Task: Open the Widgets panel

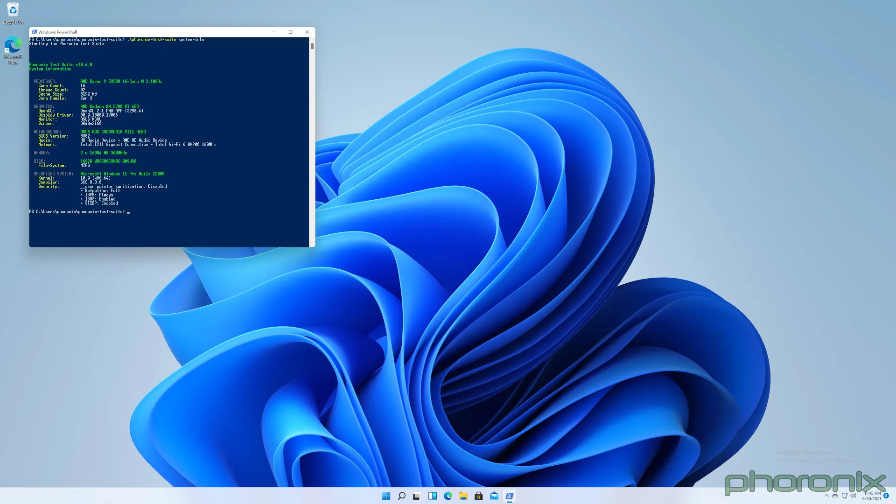Action: [432, 496]
